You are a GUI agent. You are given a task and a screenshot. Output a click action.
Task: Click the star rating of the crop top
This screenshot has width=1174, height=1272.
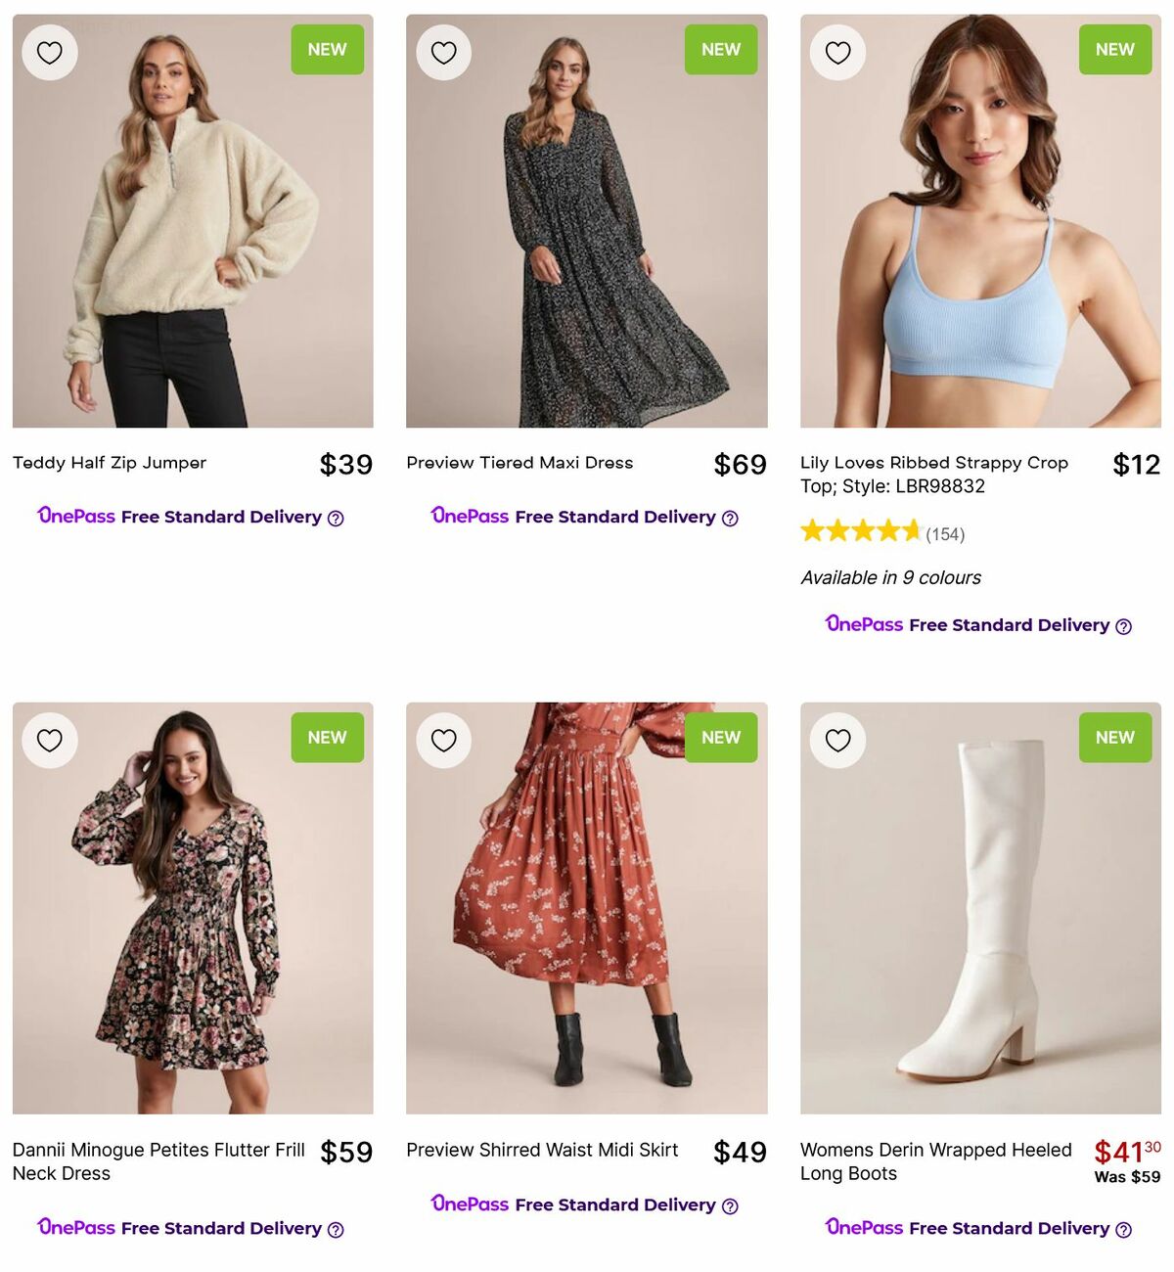tap(859, 531)
